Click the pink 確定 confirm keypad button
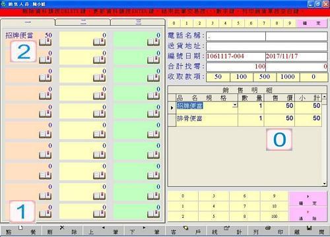Image resolution: width=330 pixels, height=237 pixels. point(308,199)
